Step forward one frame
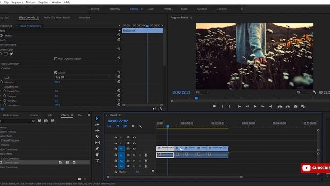 (262, 107)
